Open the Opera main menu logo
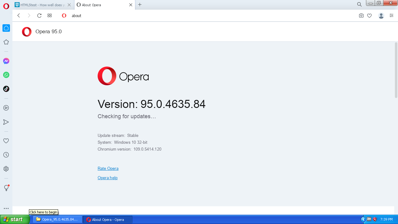Viewport: 398px width, 224px height. coord(6,6)
